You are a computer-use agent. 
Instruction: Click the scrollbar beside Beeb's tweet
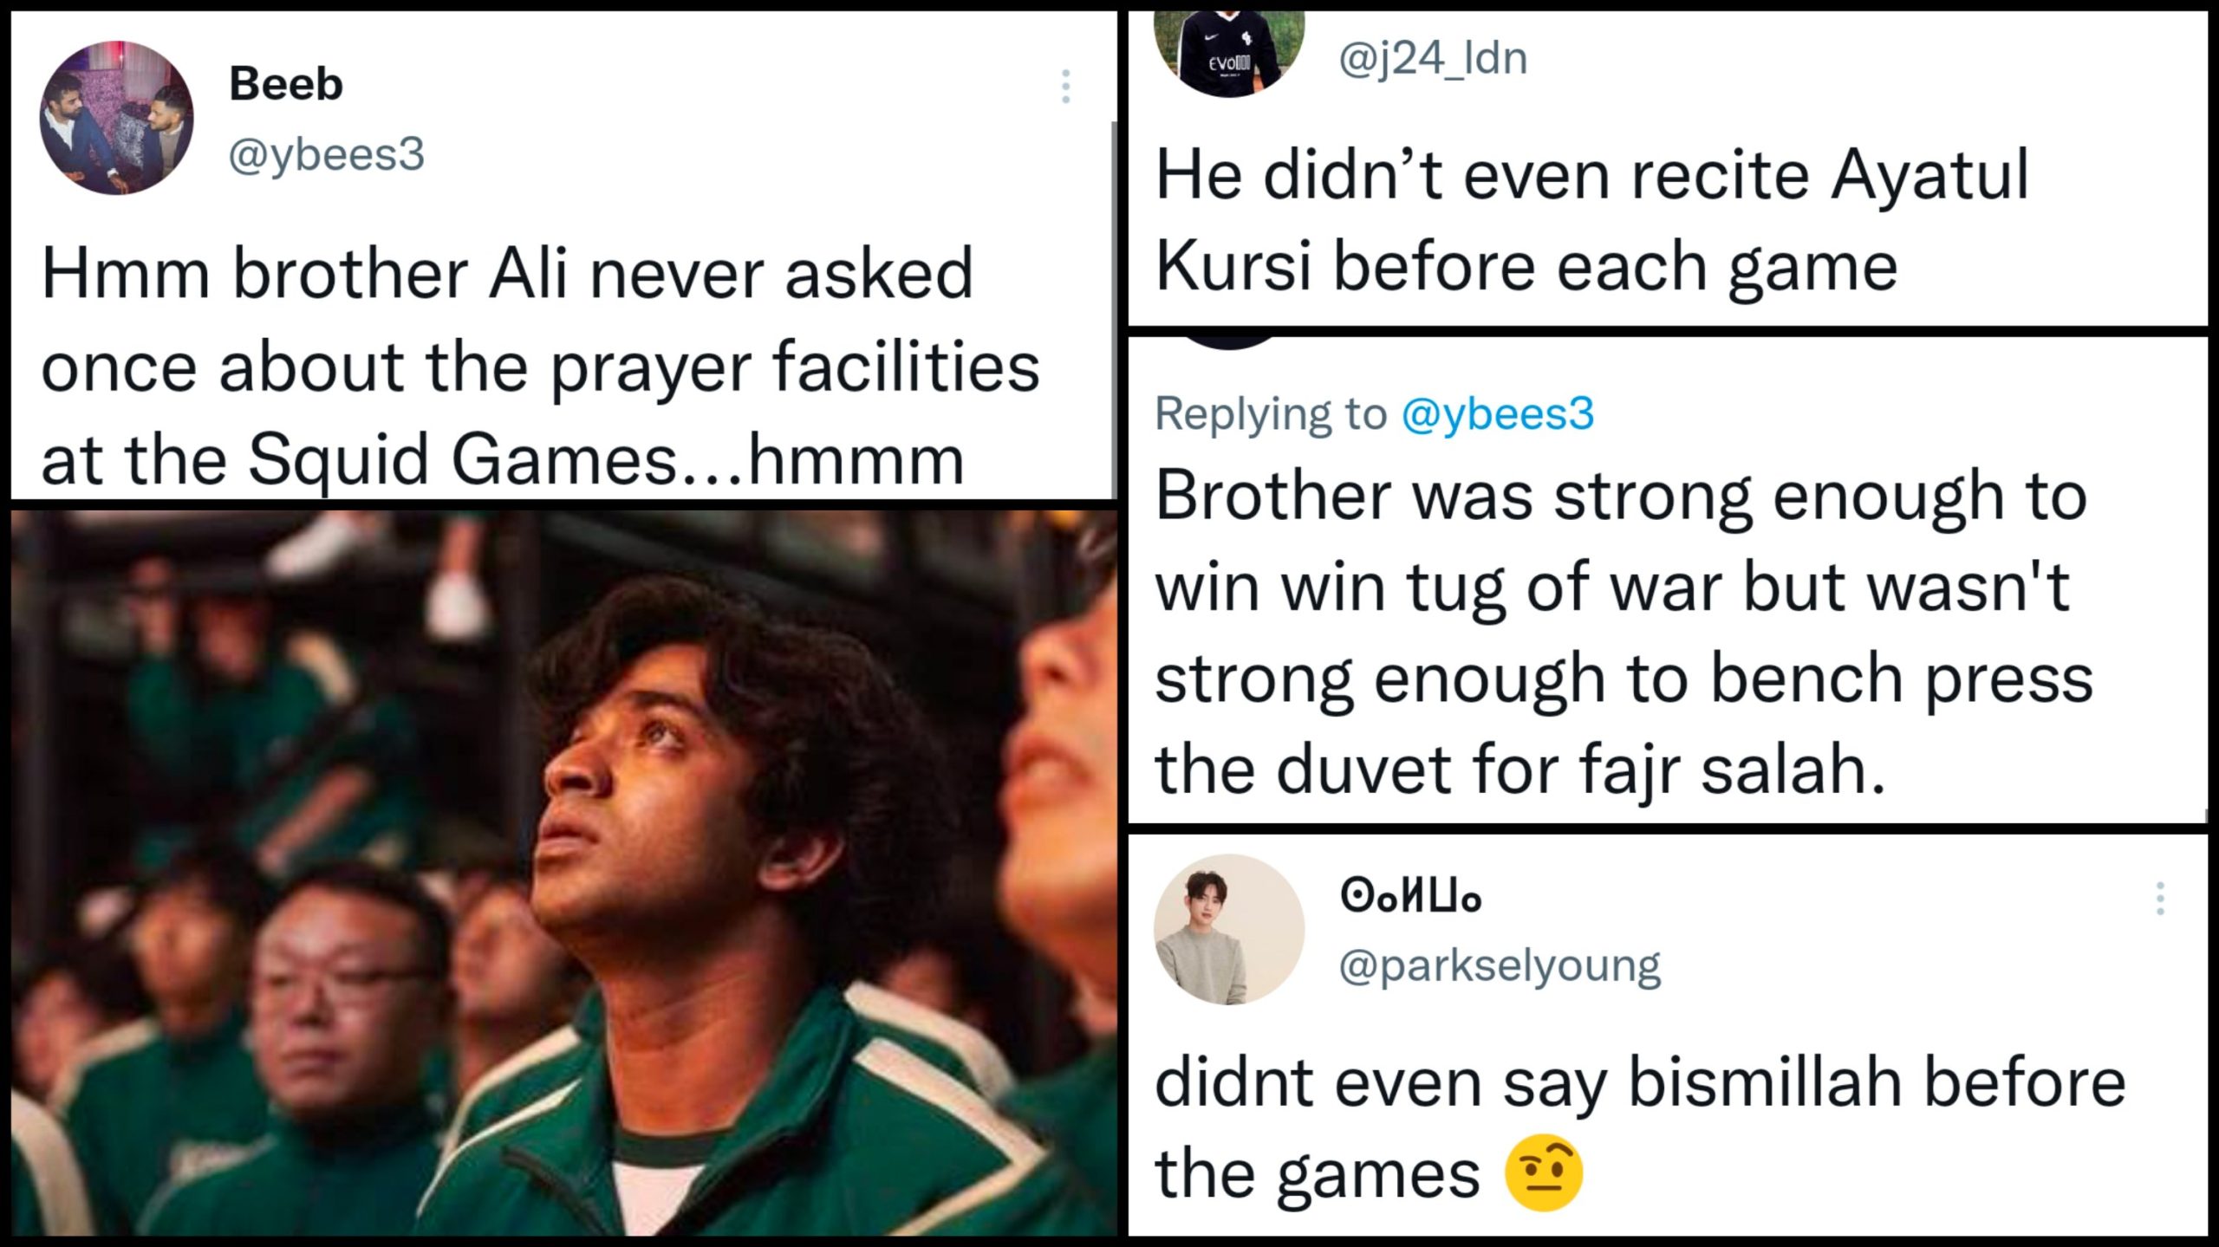[1114, 309]
